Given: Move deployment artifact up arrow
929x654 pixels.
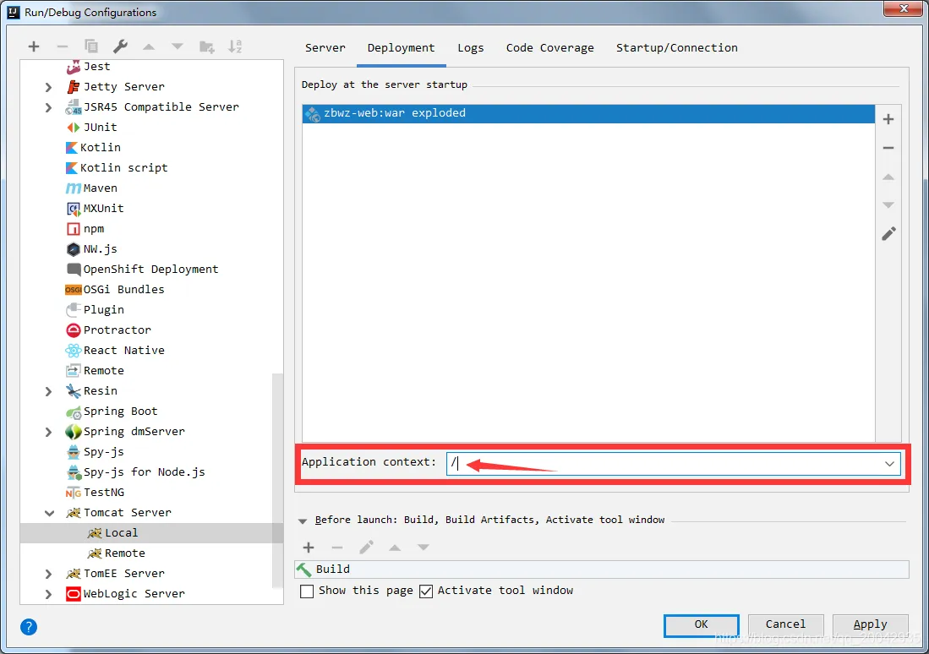Looking at the screenshot, I should pyautogui.click(x=888, y=177).
